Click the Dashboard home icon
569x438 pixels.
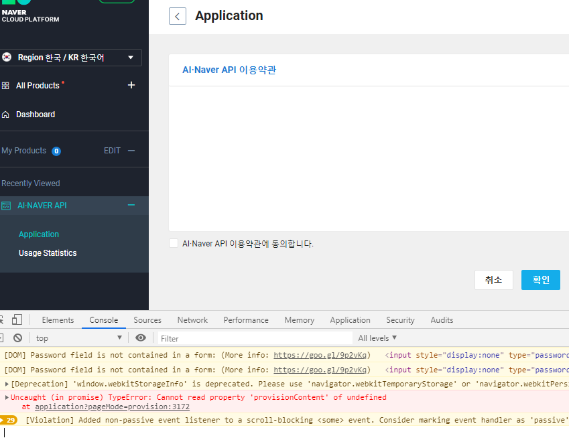[5, 115]
